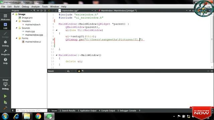Close the mainwindow.cpp document
This screenshot has height=120, width=214.
[95, 10]
